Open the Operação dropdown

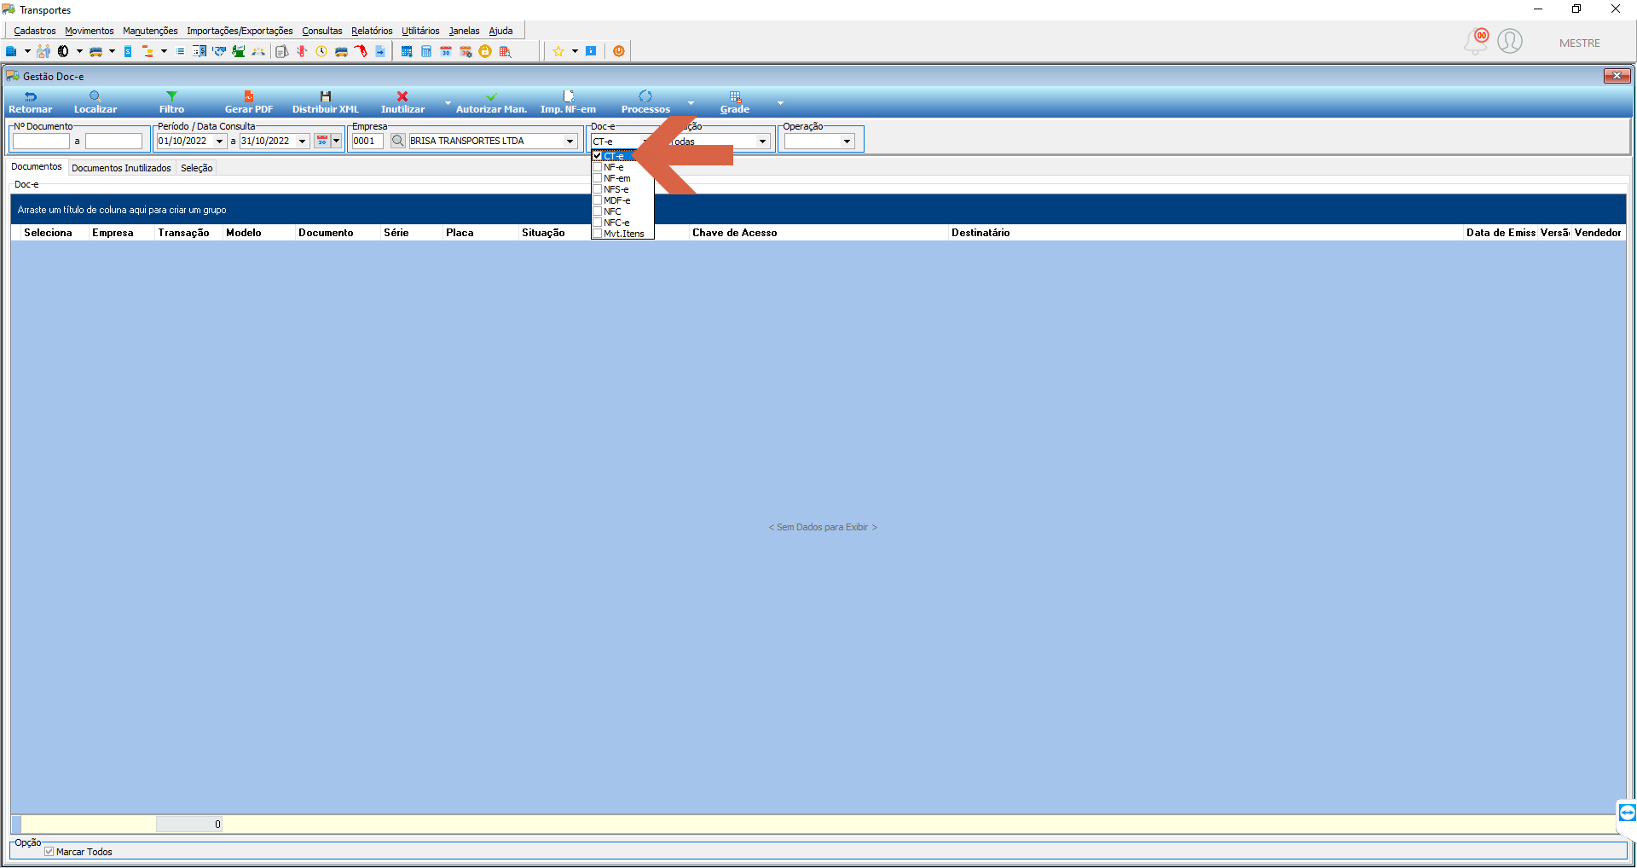[847, 142]
